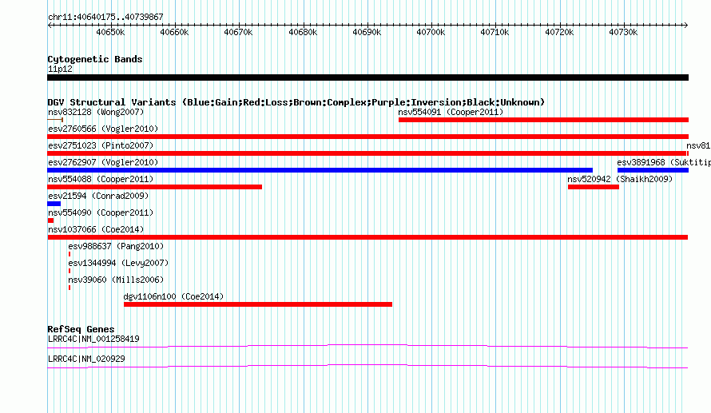Open the esv2762907 (Vogler2010) variant label
Screen dimensions: 711x413
(103, 162)
